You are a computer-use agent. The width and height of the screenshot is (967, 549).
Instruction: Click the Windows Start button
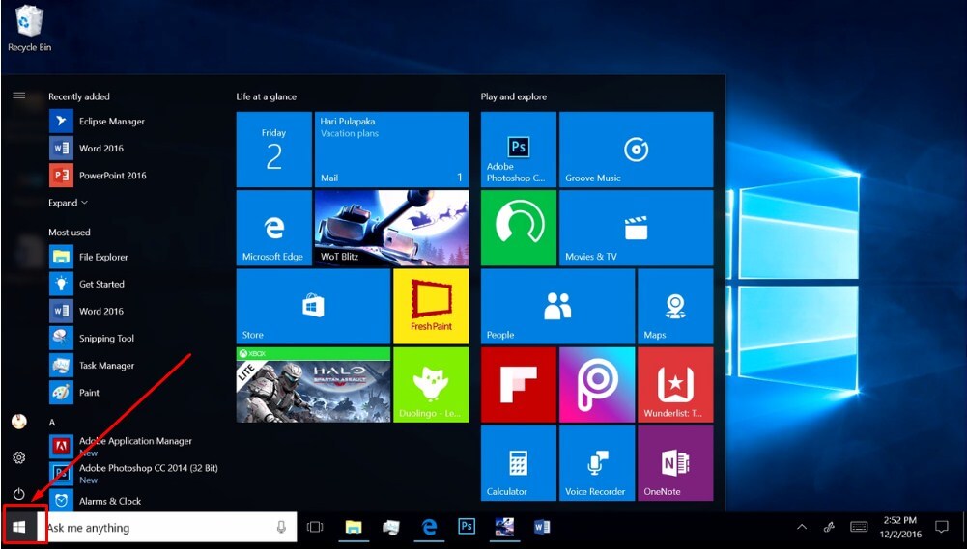[19, 527]
